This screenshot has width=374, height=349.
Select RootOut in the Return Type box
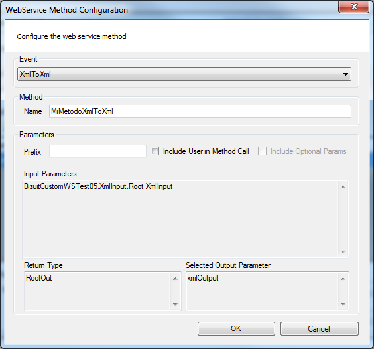pos(39,278)
